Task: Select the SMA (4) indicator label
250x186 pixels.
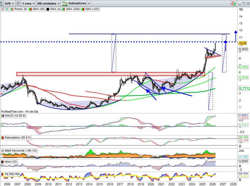Action: click(x=54, y=9)
